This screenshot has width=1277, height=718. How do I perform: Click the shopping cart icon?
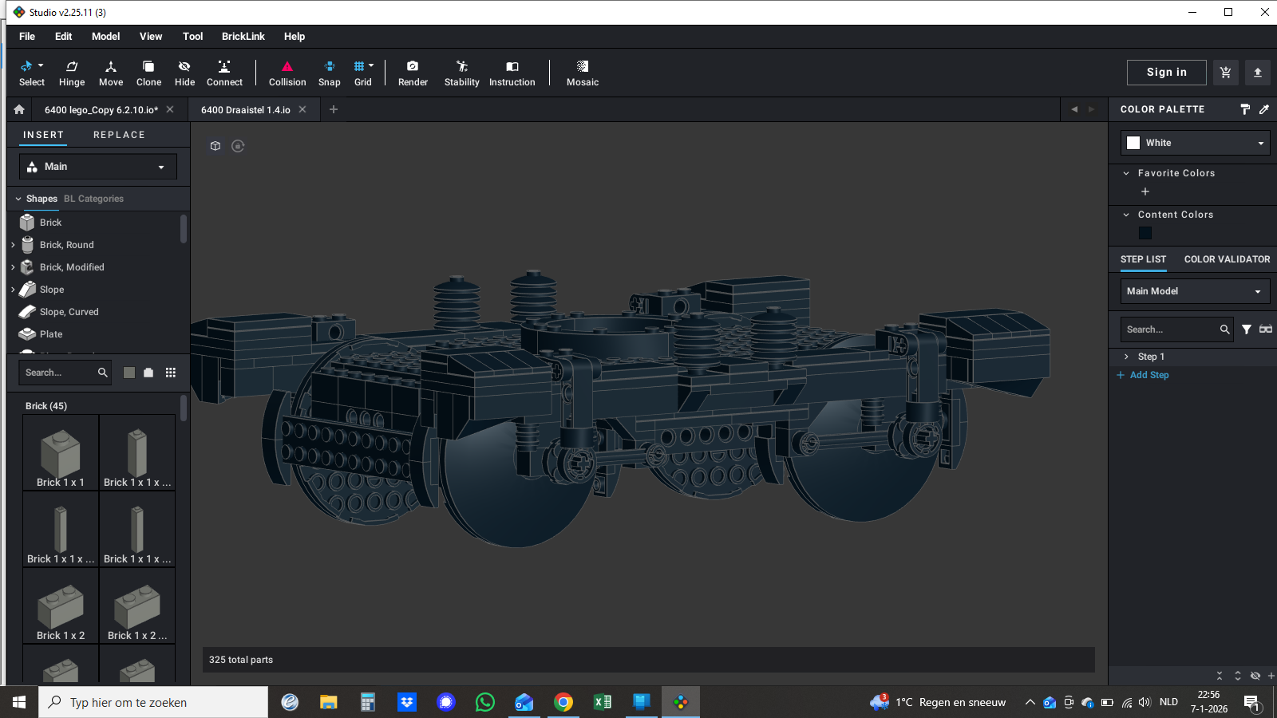[1225, 73]
